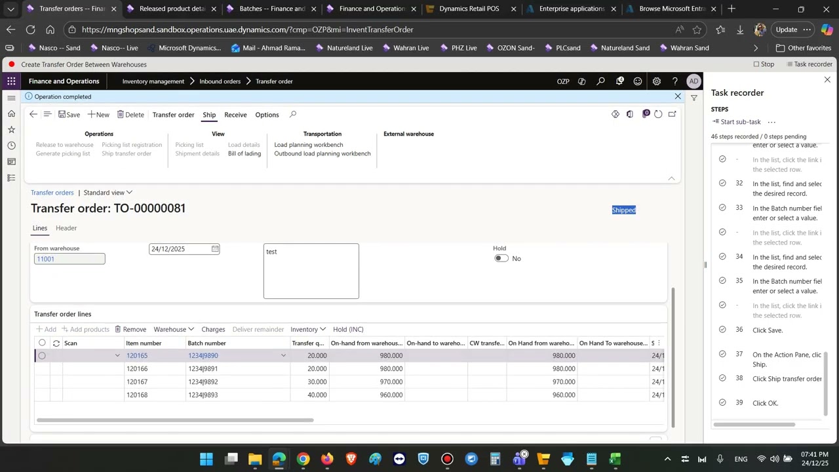Switch to the Lines tab
839x472 pixels.
coord(40,228)
